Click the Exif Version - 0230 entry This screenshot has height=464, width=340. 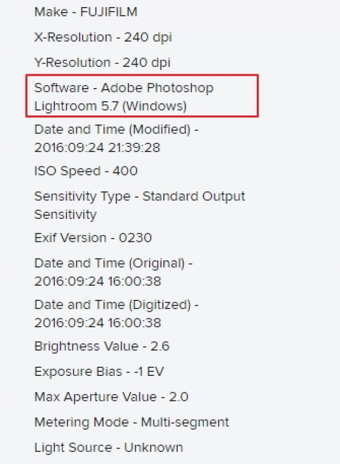[93, 238]
